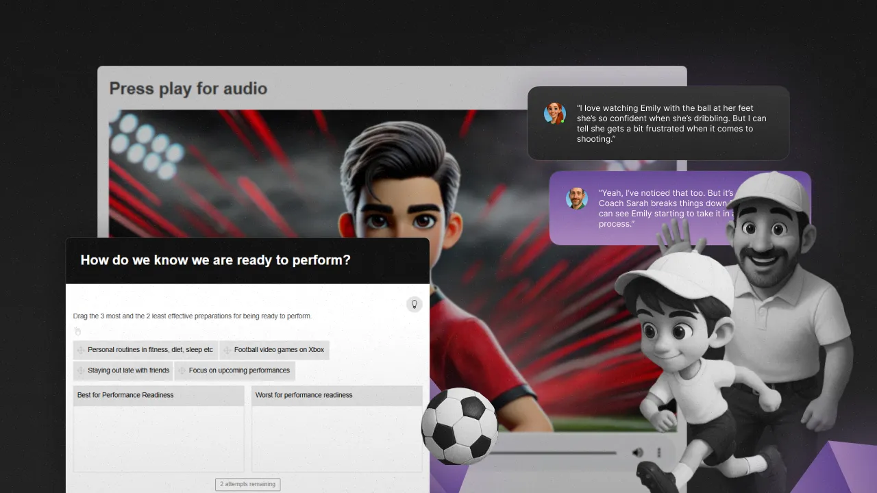Click move handle on Personal routines item
Image resolution: width=877 pixels, height=493 pixels.
81,350
